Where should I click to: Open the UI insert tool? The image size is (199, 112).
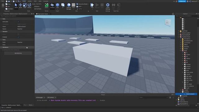coord(63,6)
